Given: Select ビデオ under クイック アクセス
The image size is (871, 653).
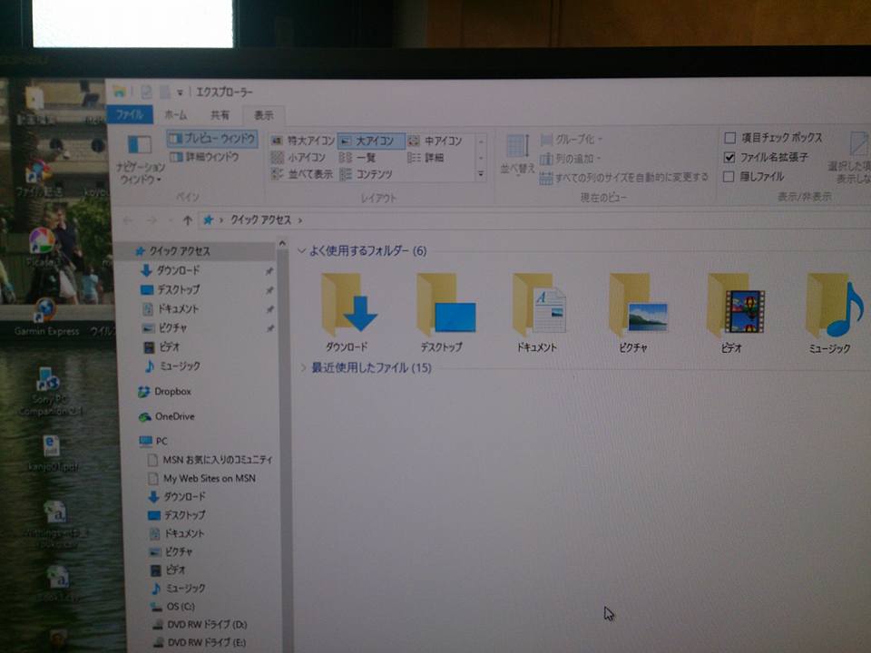Looking at the screenshot, I should pos(161,347).
